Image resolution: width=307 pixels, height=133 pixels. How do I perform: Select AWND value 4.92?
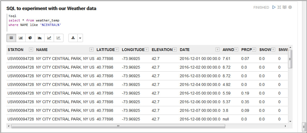226,84
